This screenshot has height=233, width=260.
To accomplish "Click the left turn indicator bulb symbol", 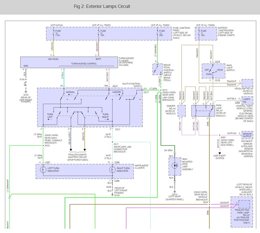I will [x=43, y=170].
